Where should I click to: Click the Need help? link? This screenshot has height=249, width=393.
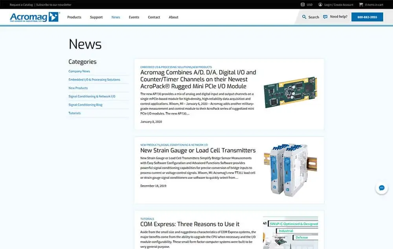(339, 17)
